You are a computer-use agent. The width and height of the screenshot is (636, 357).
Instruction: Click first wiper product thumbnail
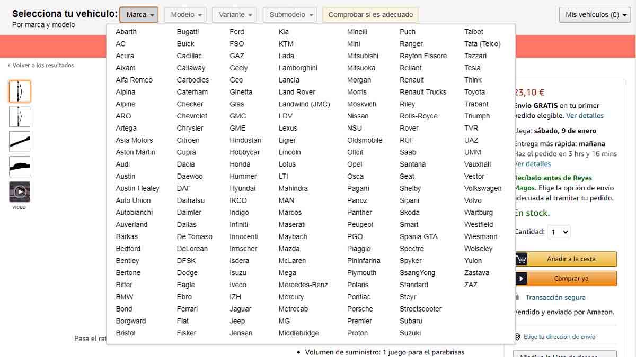point(20,91)
